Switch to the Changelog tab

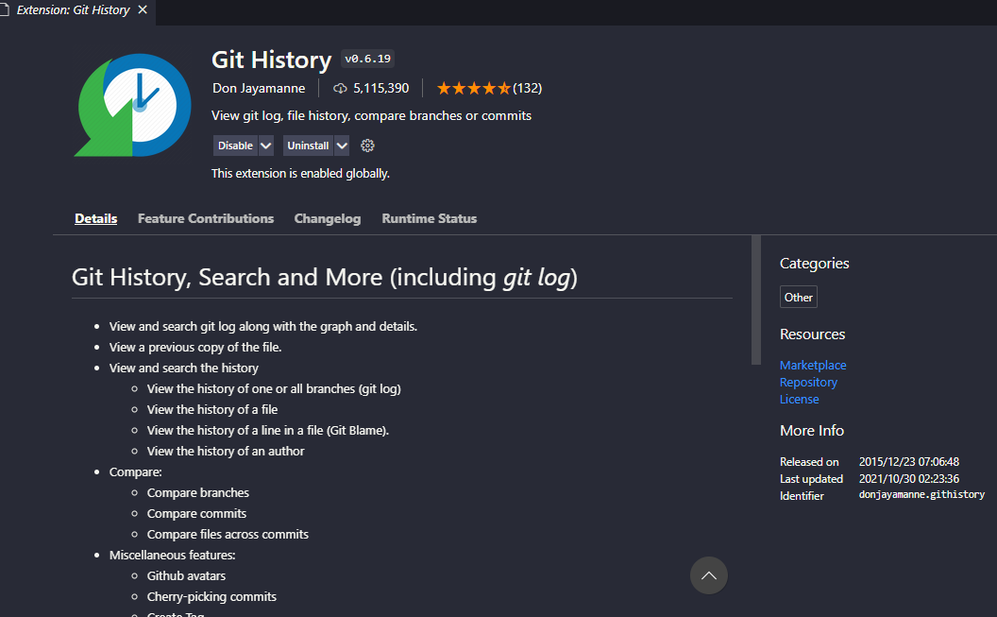328,218
